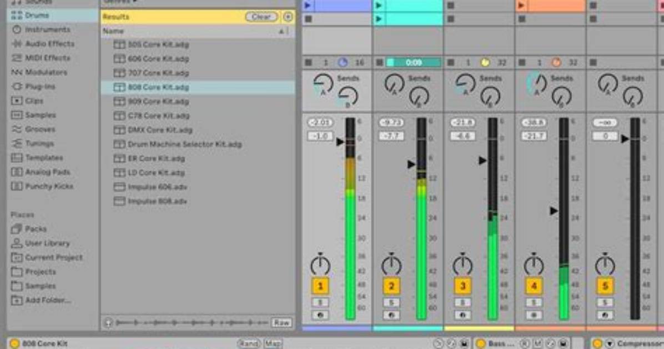Arm track 1 for recording

point(320,316)
